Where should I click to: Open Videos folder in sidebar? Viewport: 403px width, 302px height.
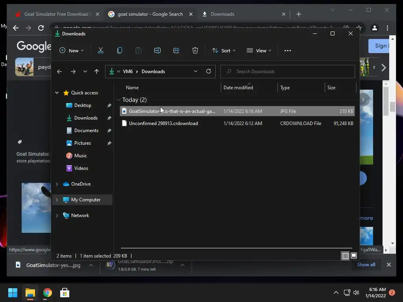tap(81, 168)
